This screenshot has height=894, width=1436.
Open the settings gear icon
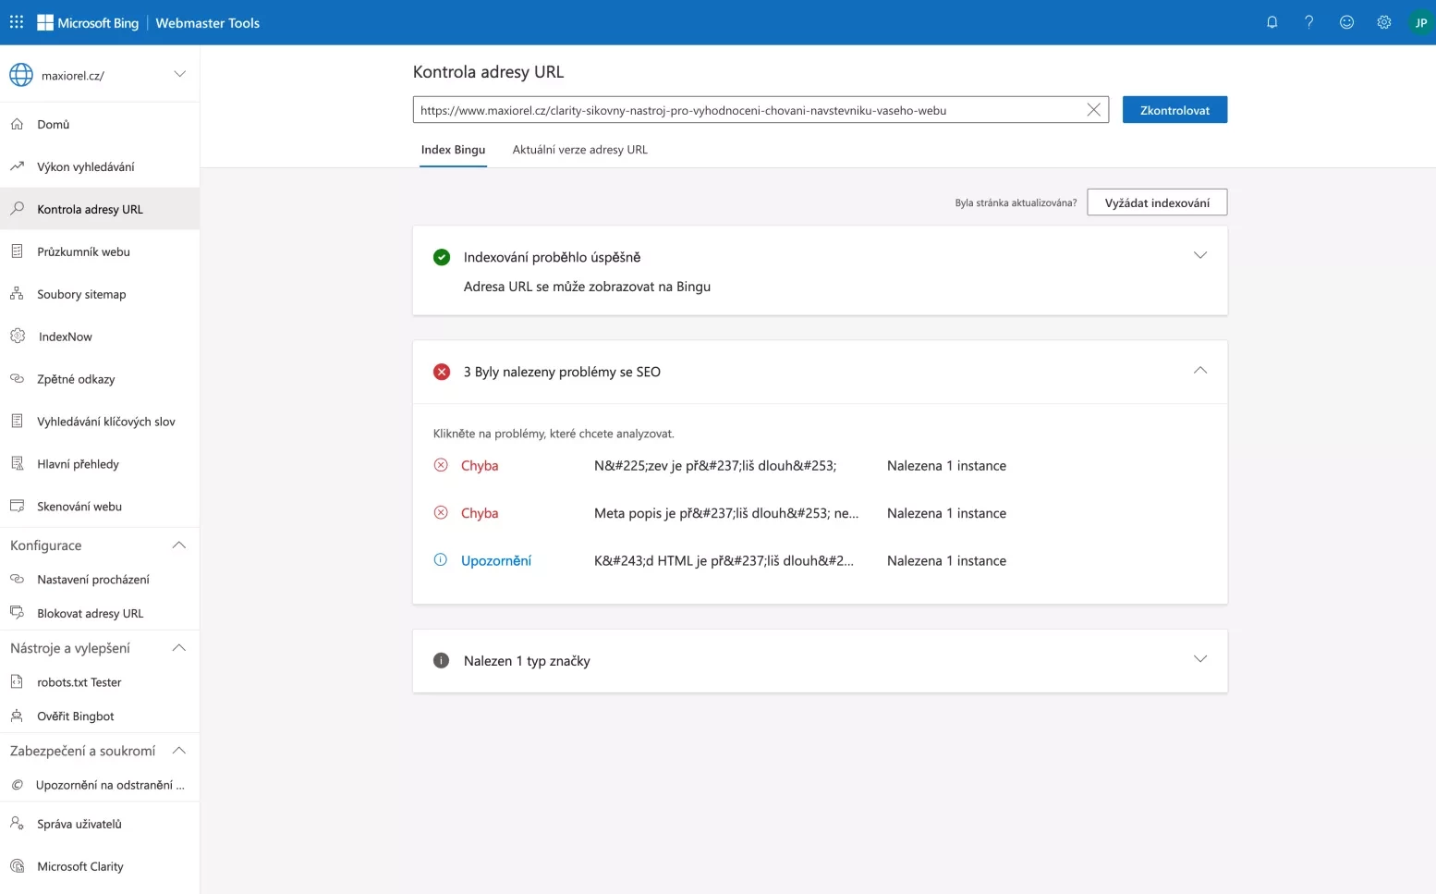(x=1383, y=22)
